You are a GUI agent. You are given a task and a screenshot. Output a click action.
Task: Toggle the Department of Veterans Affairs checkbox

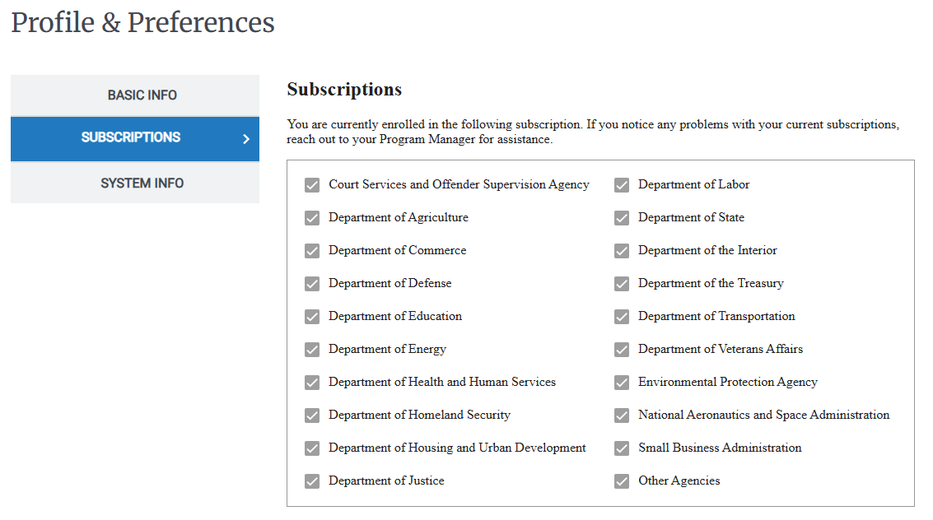(621, 349)
